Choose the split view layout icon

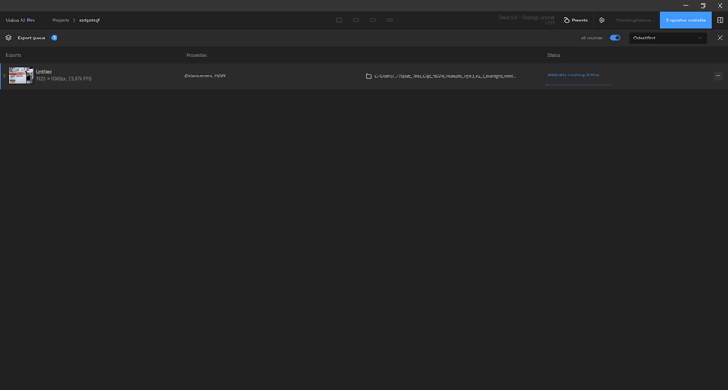tap(373, 21)
